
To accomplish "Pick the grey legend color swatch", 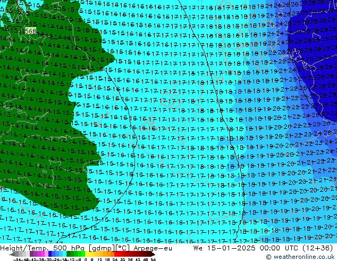I will (x=17, y=254).
